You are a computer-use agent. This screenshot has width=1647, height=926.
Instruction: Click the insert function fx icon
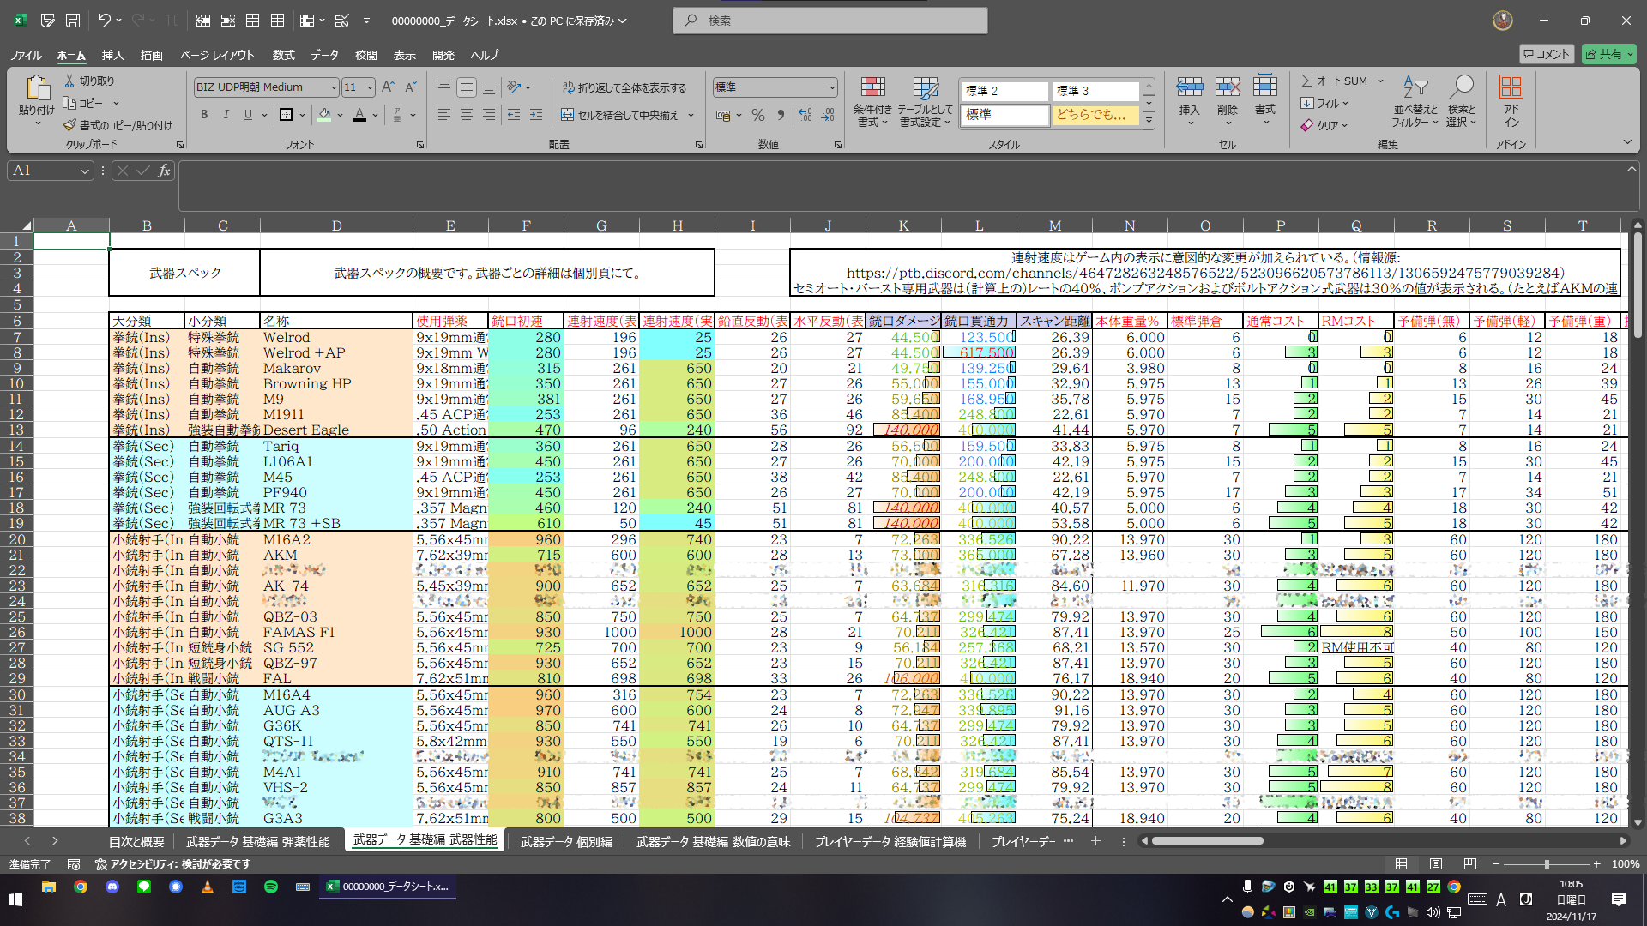(x=164, y=171)
